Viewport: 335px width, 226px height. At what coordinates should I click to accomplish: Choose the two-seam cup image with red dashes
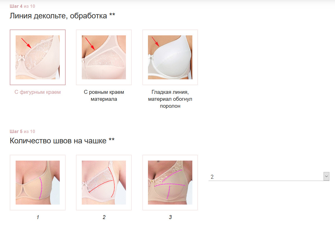(104, 183)
